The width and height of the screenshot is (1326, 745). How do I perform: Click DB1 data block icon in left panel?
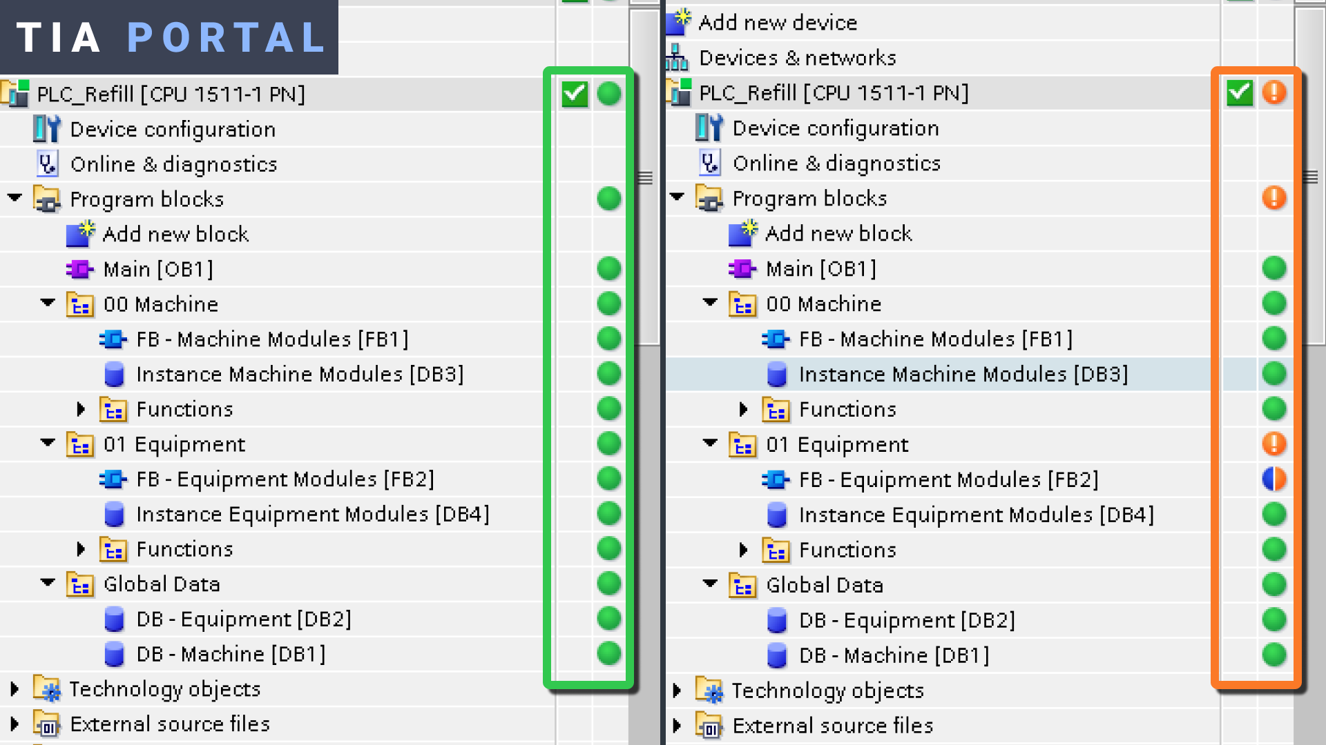[x=114, y=654]
